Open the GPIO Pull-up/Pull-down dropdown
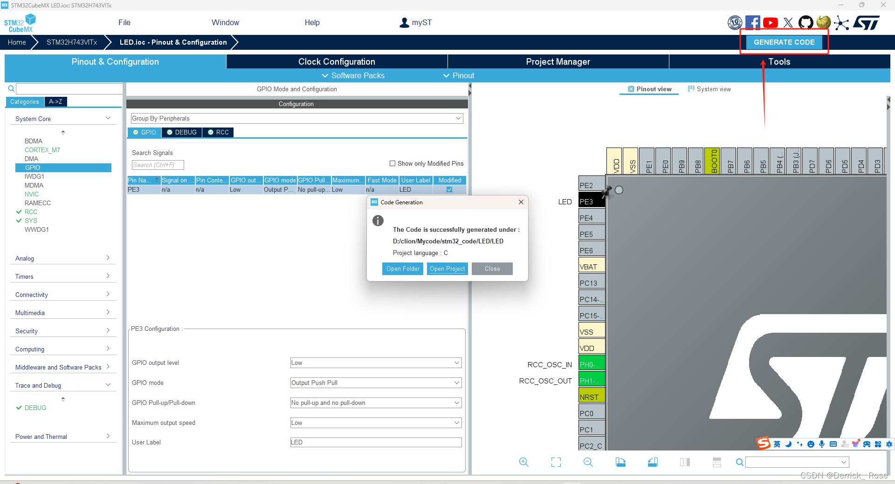Image resolution: width=895 pixels, height=484 pixels. pos(376,403)
